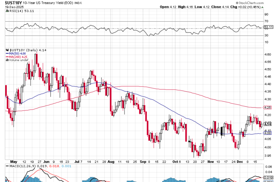Click the StockCharts.com copyright watermark
Viewport: 277px width, 182px height.
pyautogui.click(x=258, y=3)
